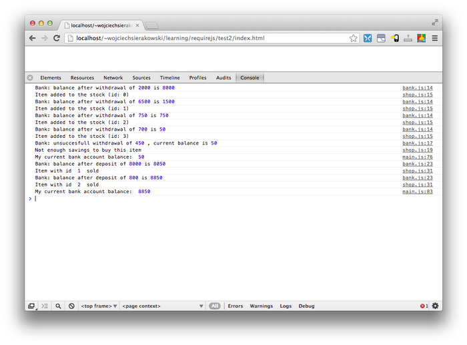This screenshot has height=345, width=467.
Task: Click the address bar URL
Action: [x=170, y=39]
